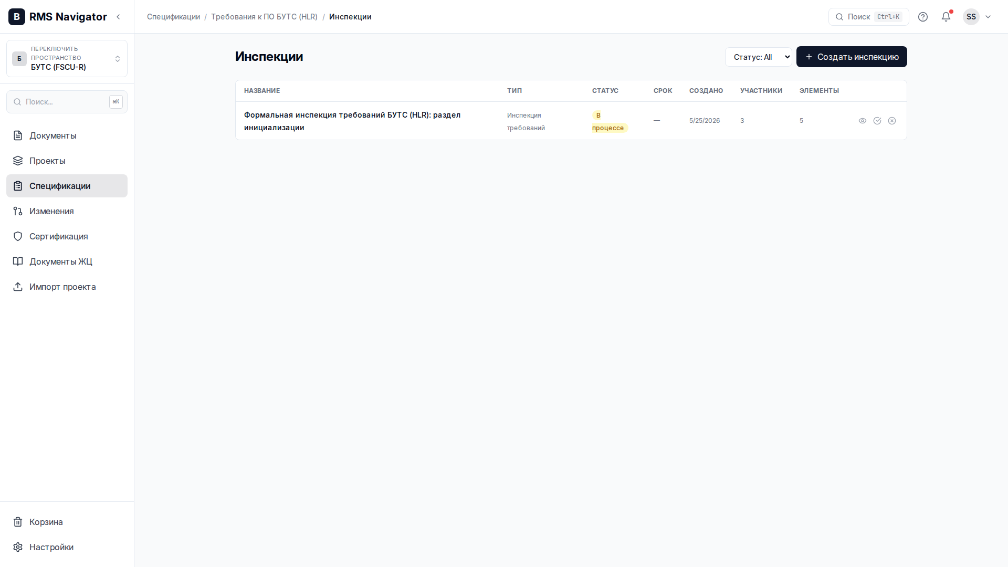
Task: Click the СОЗДАНО column header
Action: pos(706,91)
